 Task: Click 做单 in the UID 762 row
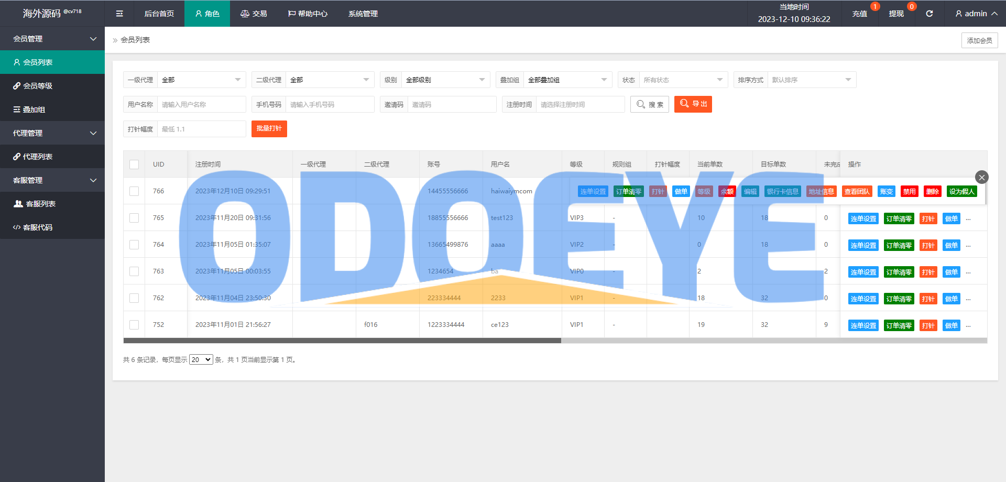(x=951, y=299)
